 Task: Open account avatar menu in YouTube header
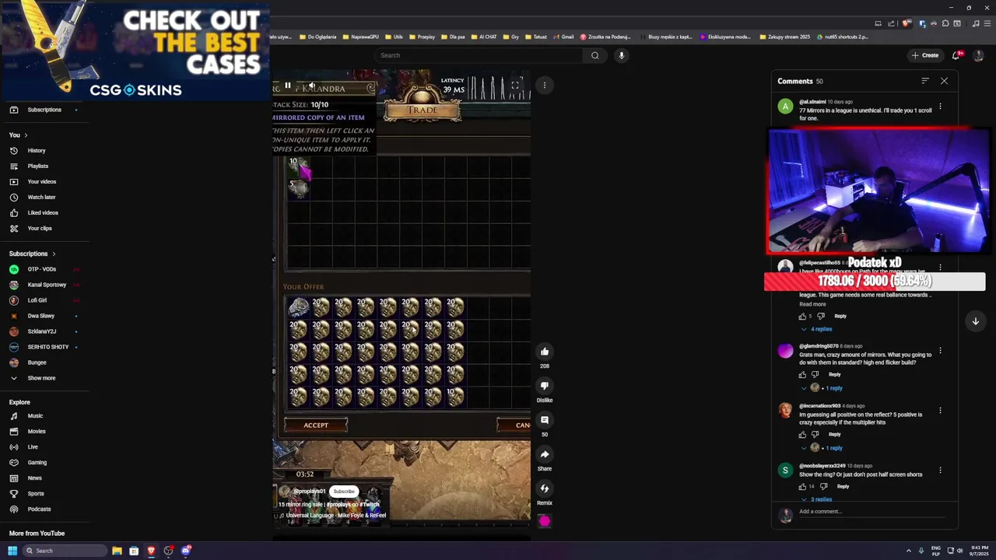coord(979,55)
